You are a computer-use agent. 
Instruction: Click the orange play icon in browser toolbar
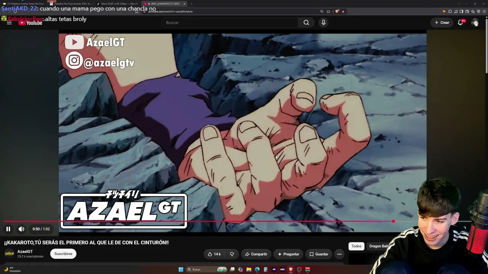tap(444, 11)
